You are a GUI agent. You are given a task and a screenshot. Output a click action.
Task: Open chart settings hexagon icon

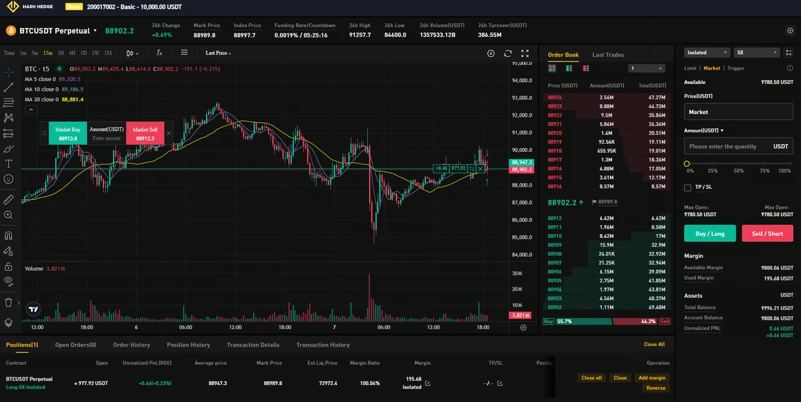[x=491, y=53]
